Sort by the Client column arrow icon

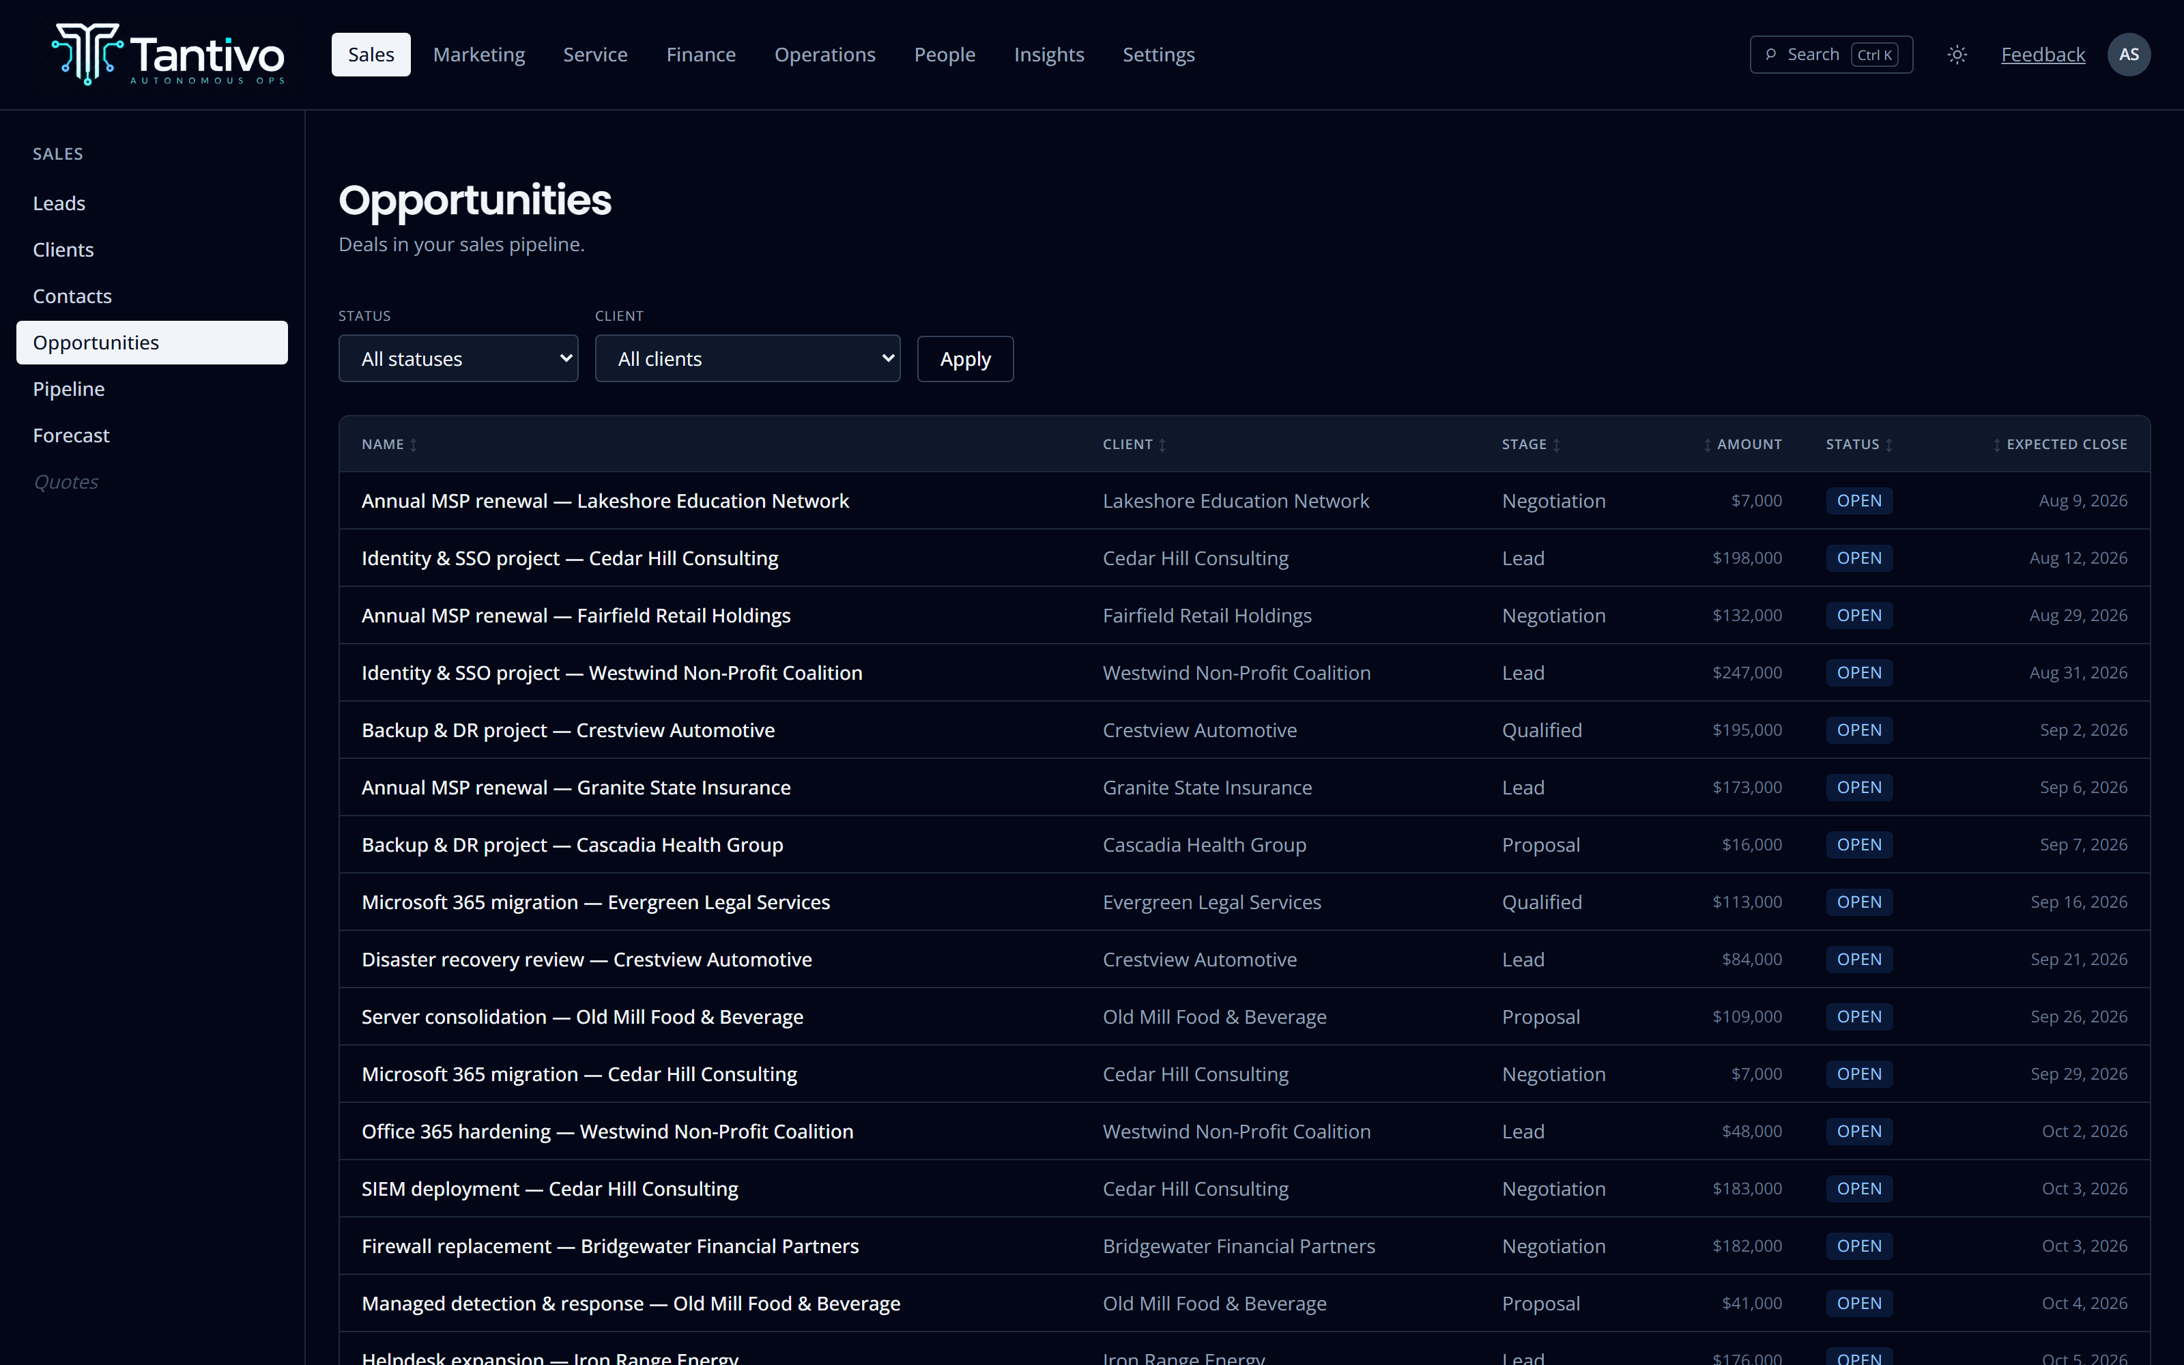coord(1162,445)
